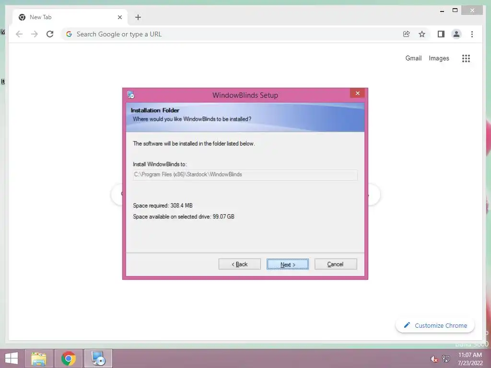Minimize the Chrome window
Viewport: 491px width, 368px height.
pyautogui.click(x=442, y=11)
